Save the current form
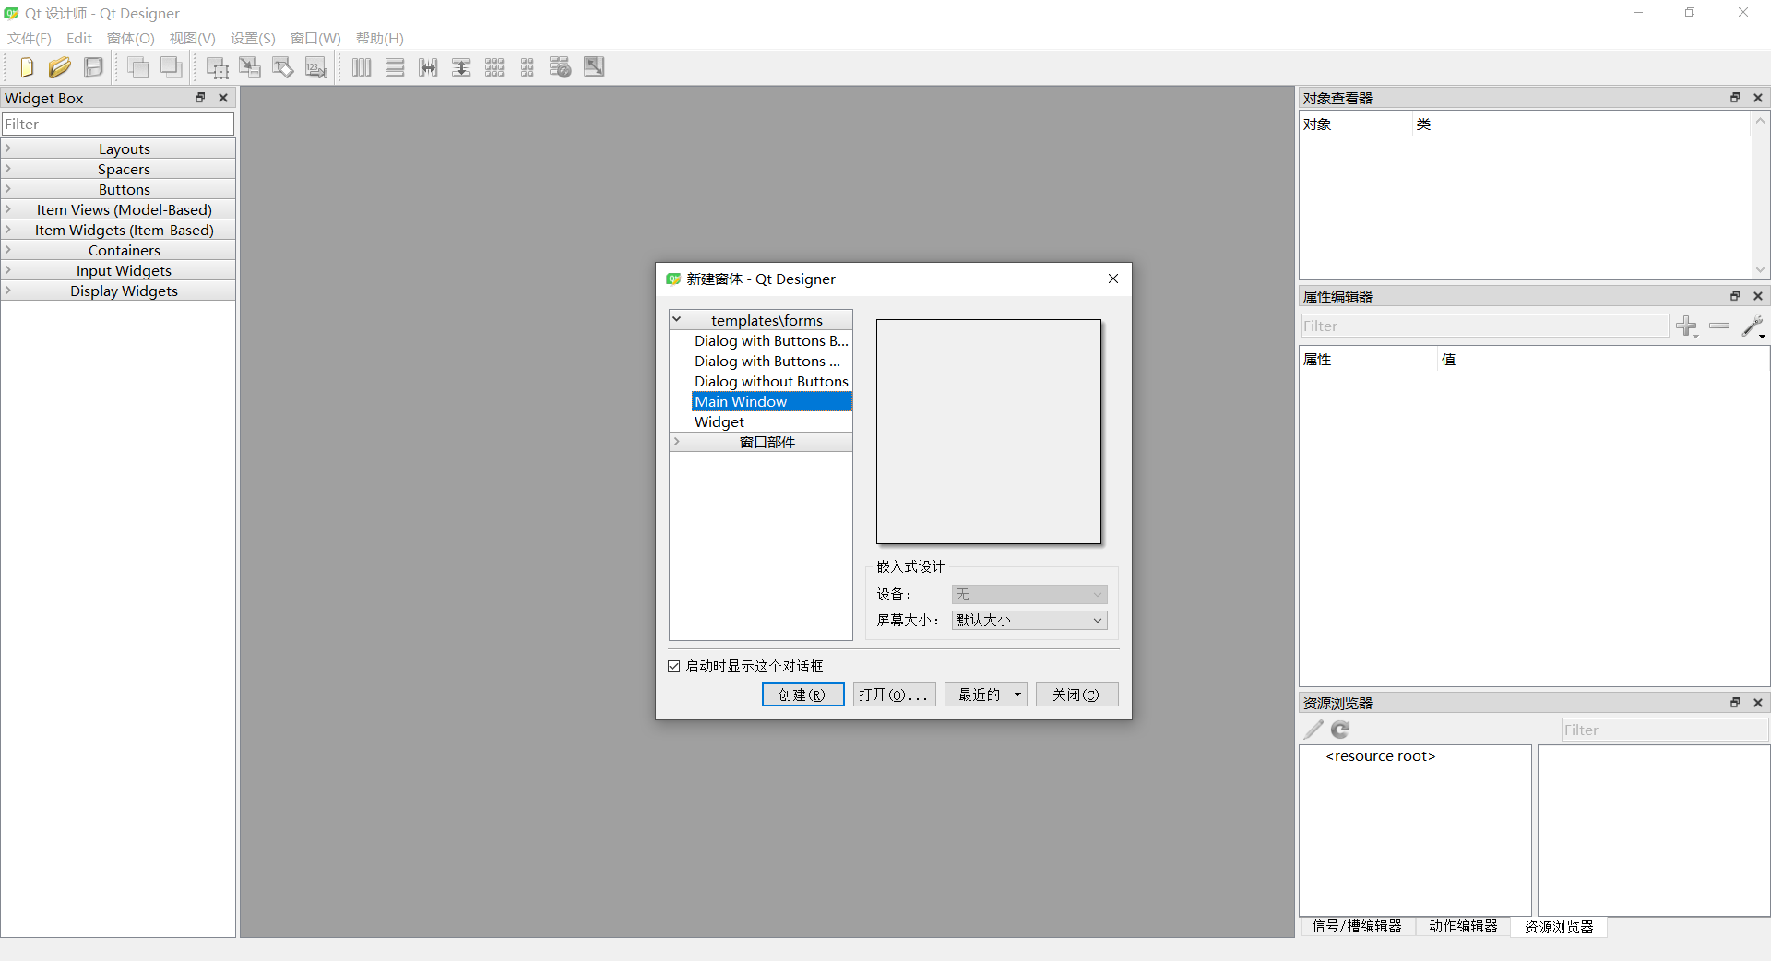The height and width of the screenshot is (961, 1771). point(92,66)
